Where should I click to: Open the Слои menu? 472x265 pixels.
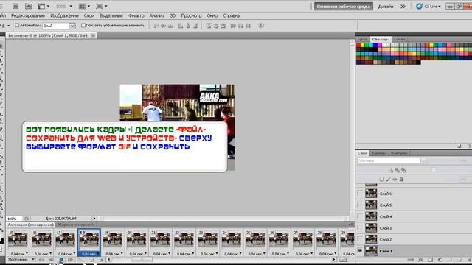point(88,15)
